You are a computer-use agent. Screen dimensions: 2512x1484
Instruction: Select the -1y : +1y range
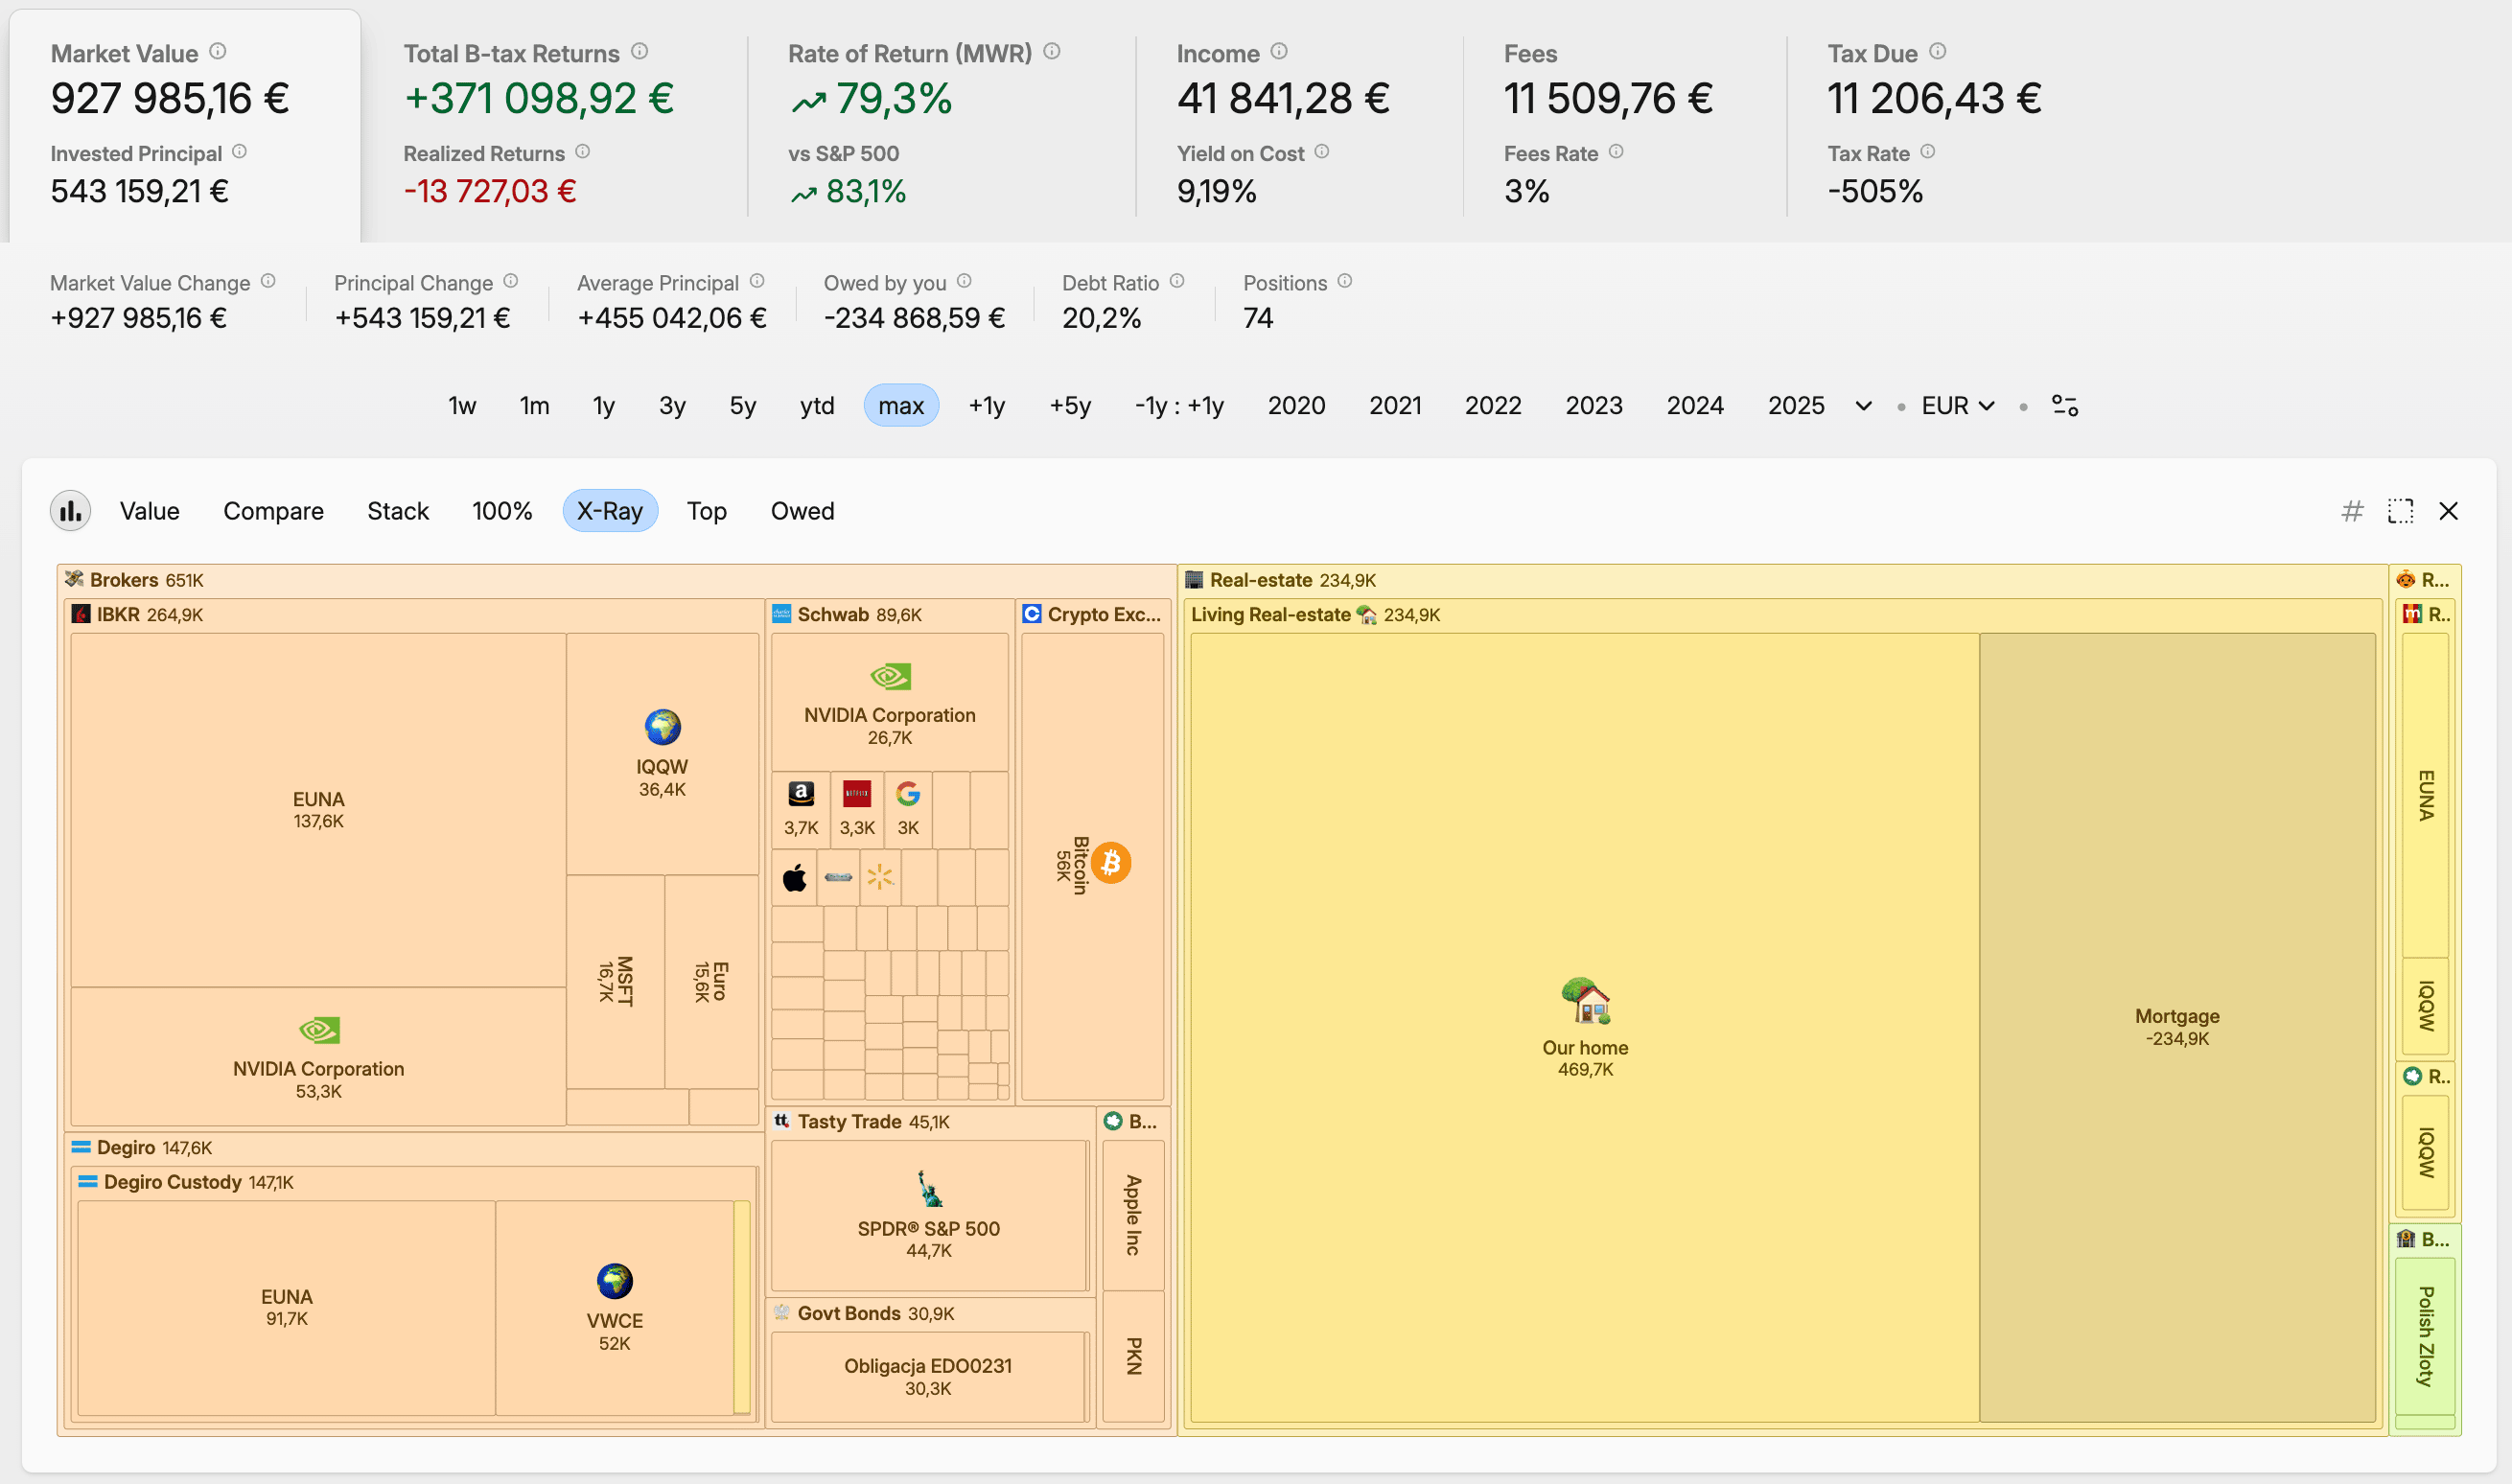click(1179, 405)
